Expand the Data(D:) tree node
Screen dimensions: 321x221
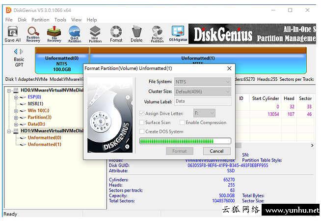coord(16,125)
